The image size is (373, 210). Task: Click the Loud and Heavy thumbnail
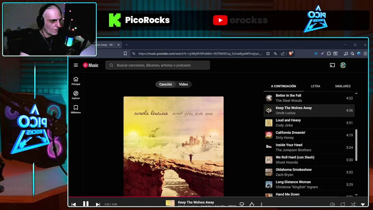269,123
